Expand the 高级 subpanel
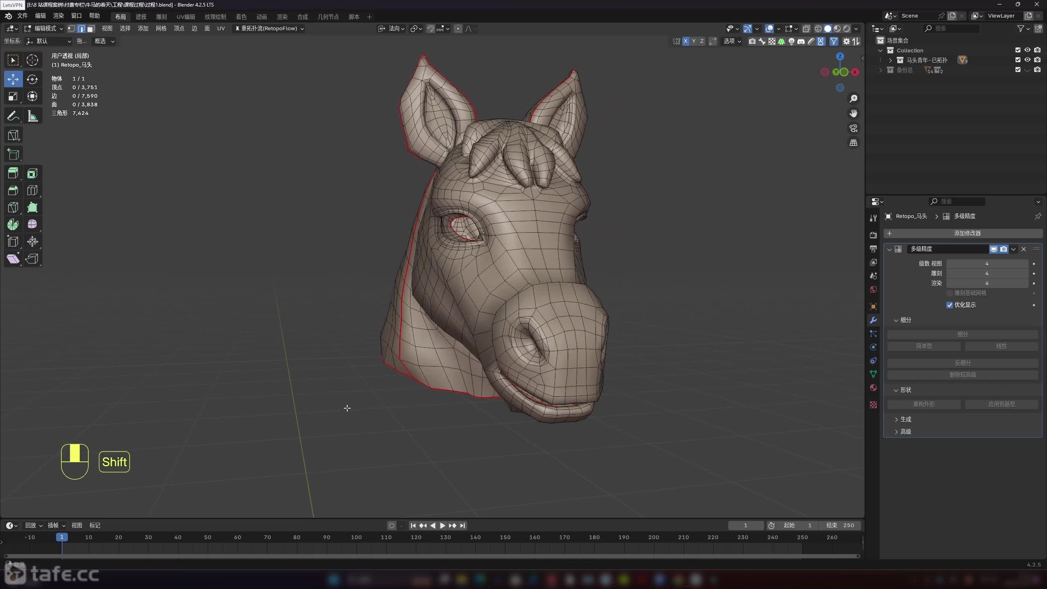 click(905, 432)
